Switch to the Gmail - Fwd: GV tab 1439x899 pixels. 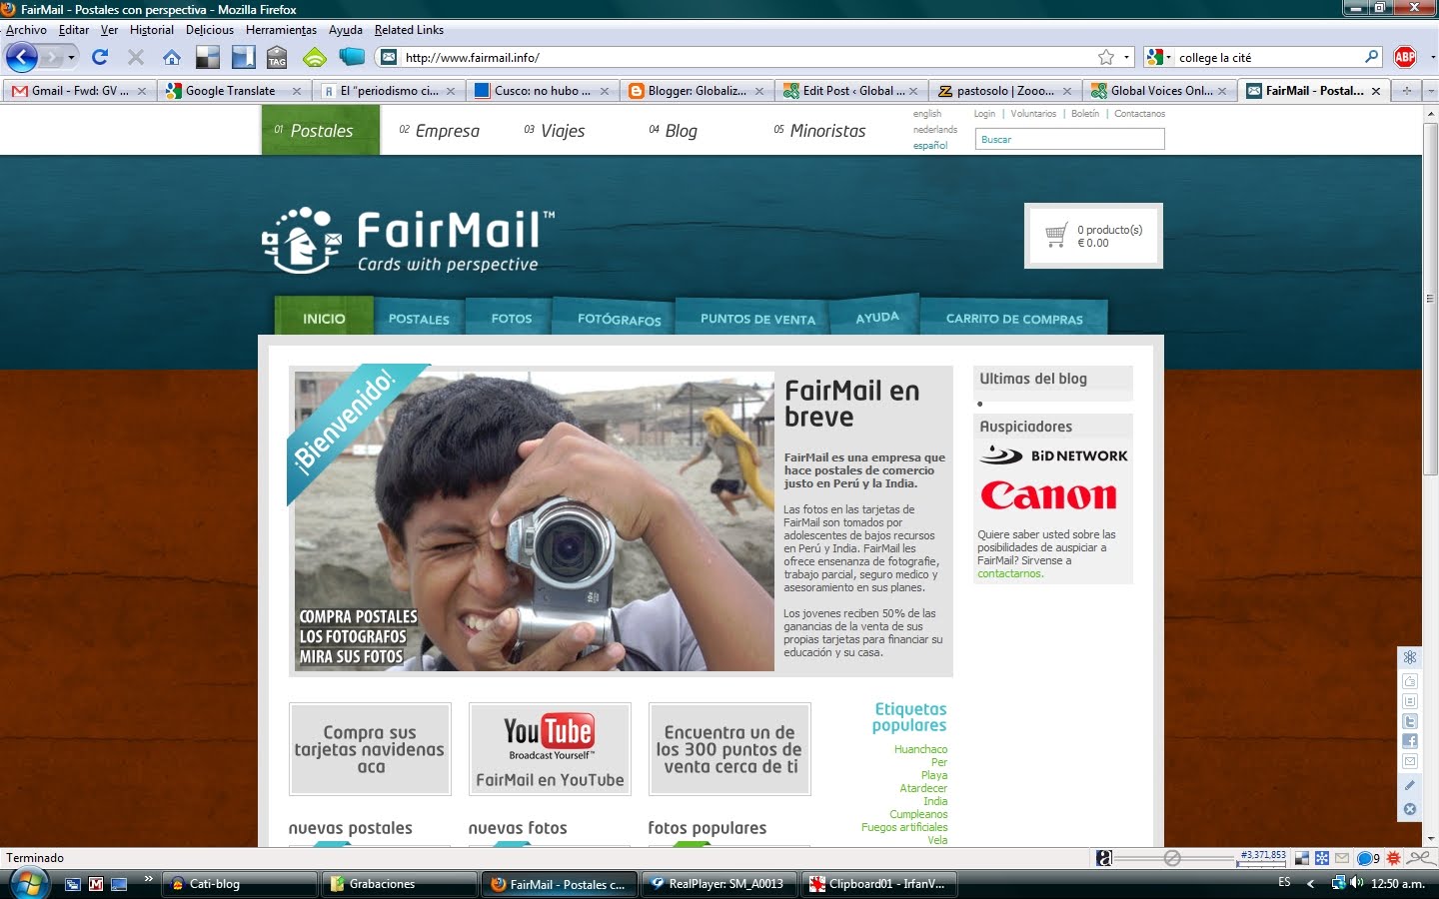pyautogui.click(x=80, y=91)
